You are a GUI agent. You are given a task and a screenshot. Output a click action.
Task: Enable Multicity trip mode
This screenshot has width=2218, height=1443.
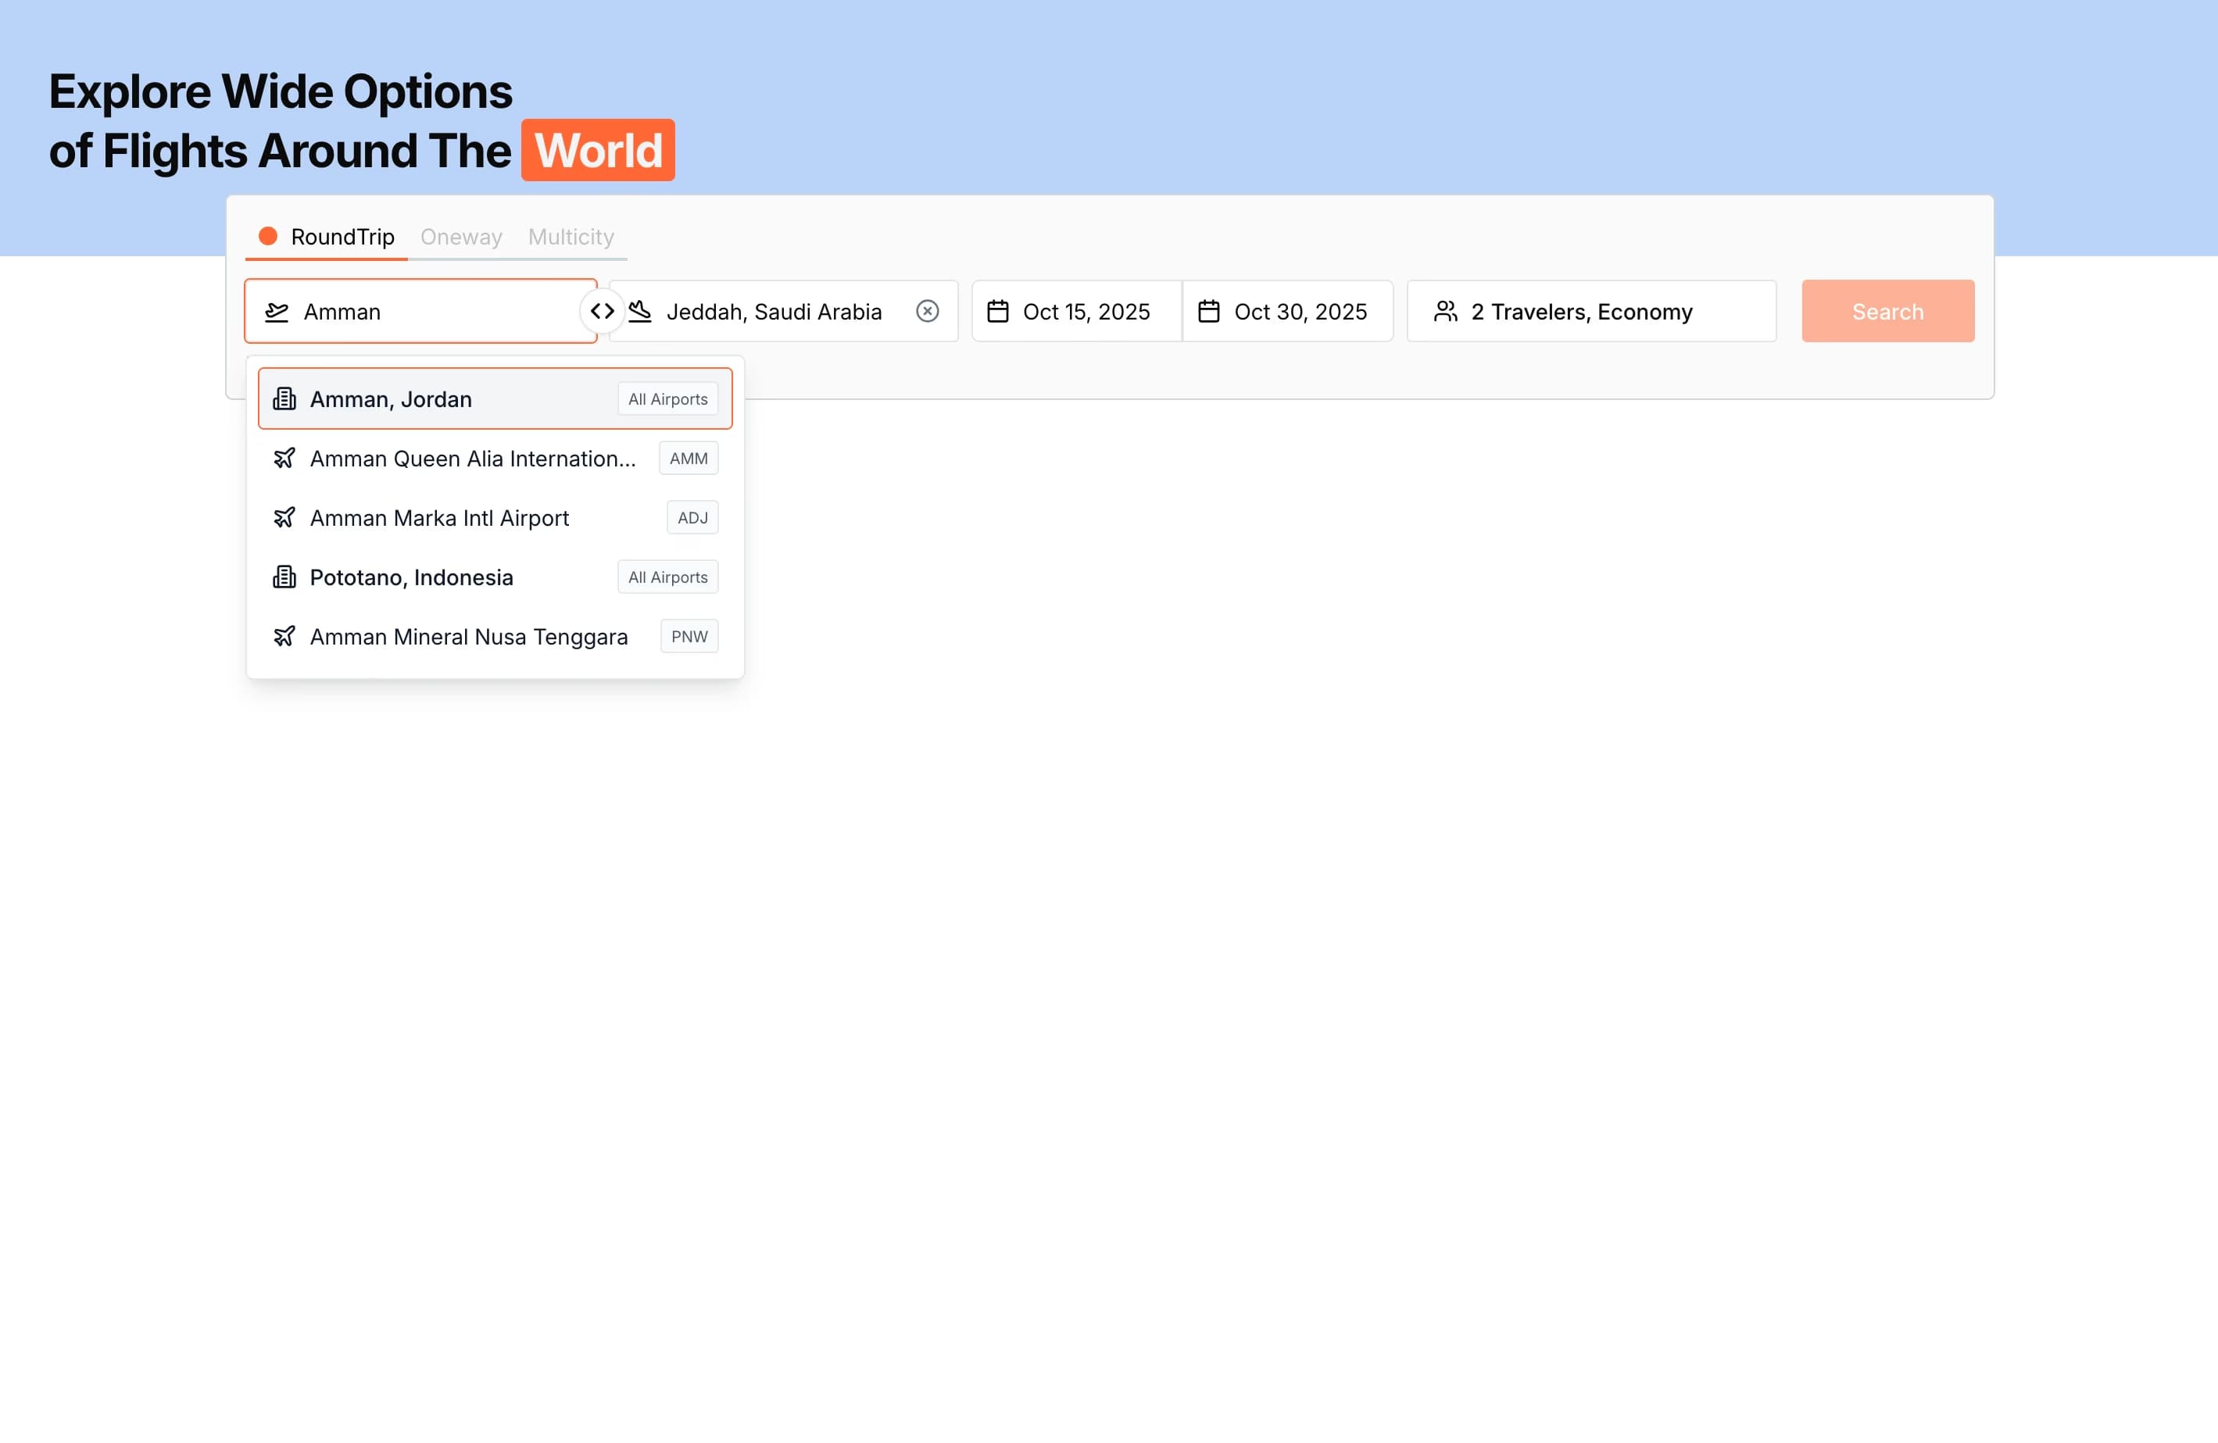[571, 237]
